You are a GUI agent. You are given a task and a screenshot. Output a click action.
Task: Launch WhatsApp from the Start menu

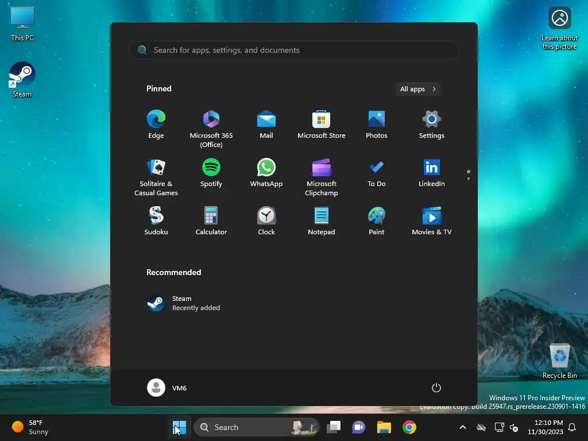coord(266,173)
